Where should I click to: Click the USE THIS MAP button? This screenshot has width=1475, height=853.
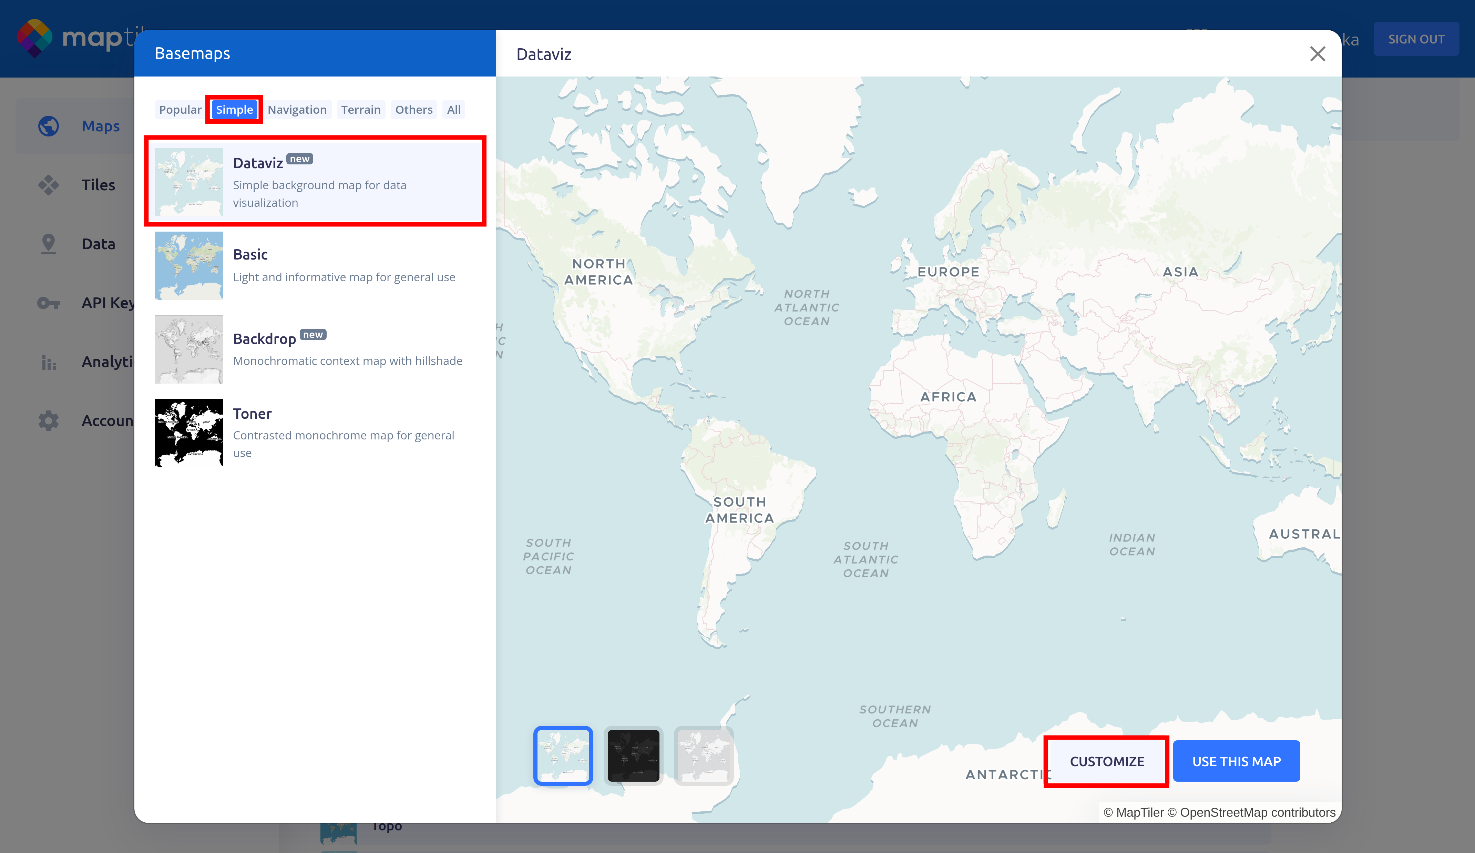point(1236,761)
